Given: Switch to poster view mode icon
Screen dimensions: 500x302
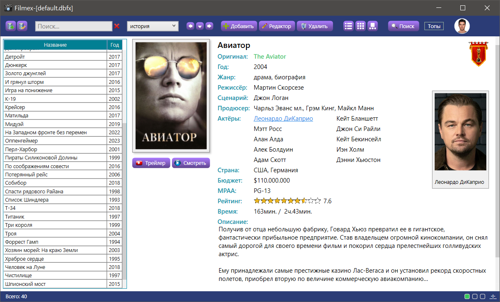Looking at the screenshot, I should point(373,26).
